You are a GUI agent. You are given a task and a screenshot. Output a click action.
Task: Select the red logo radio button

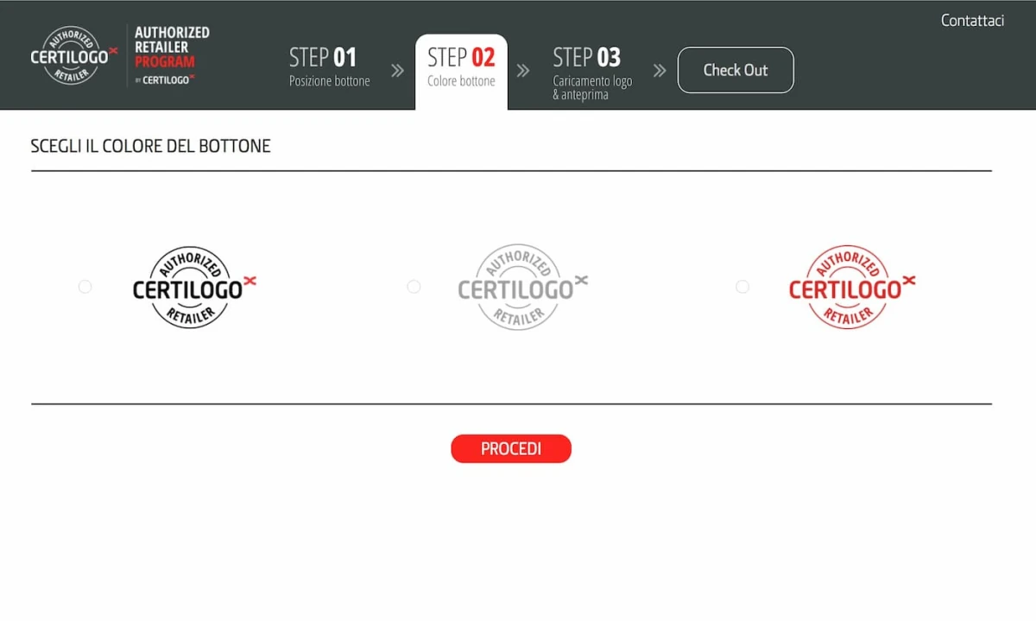point(742,287)
